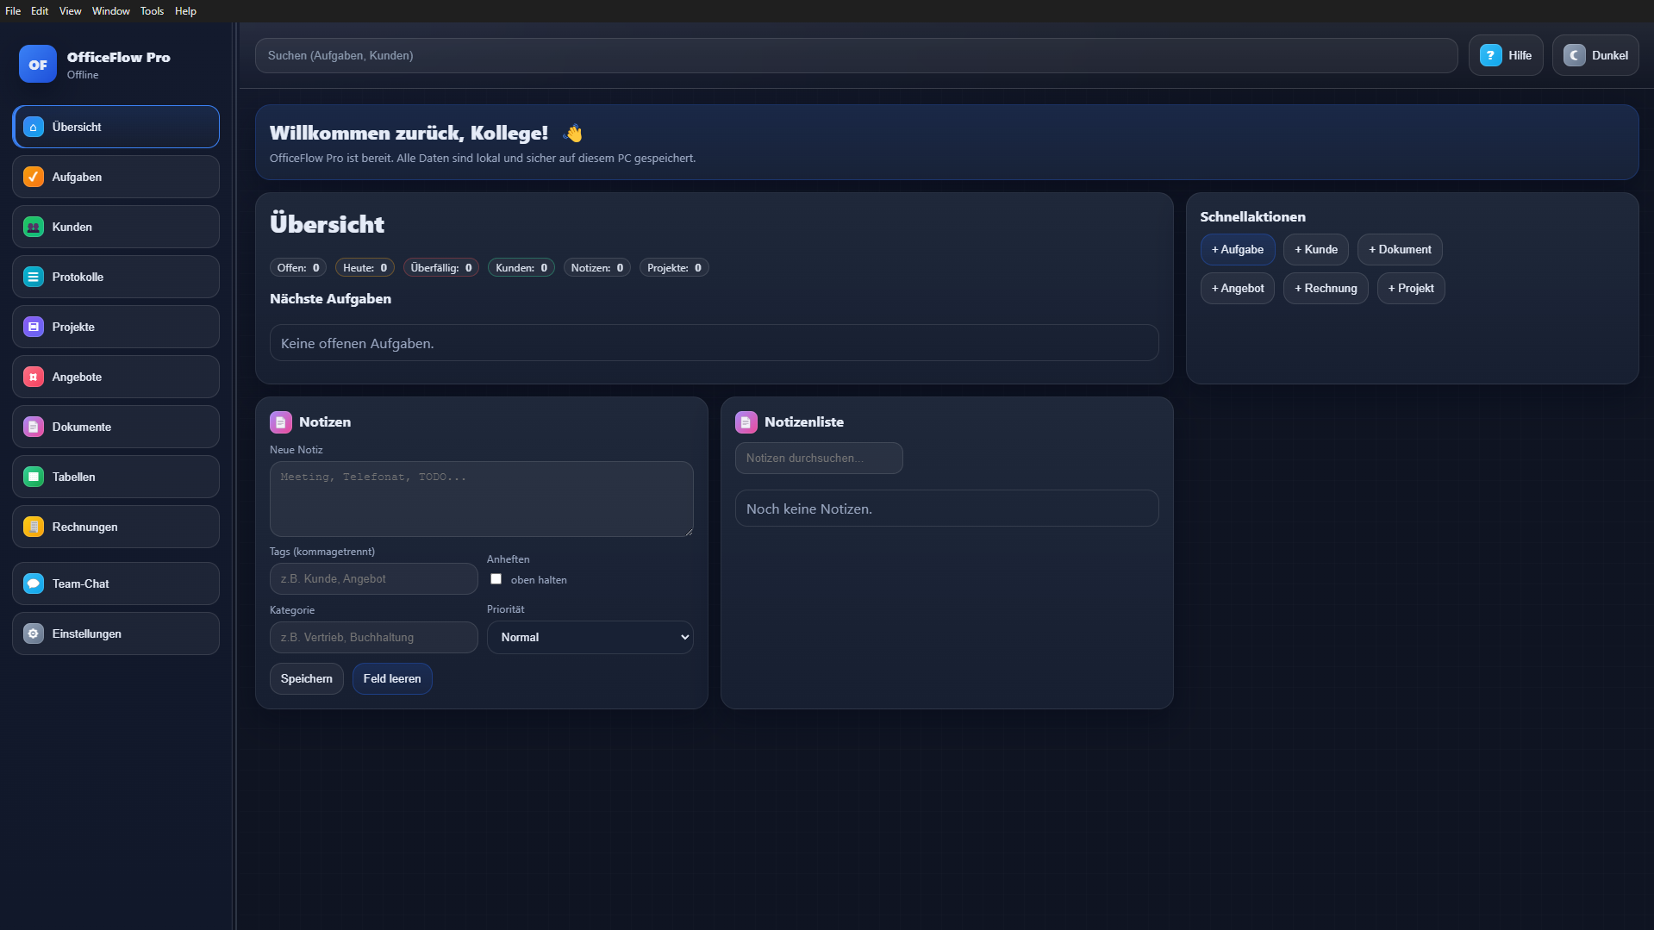Viewport: 1654px width, 930px height.
Task: Navigate to Dokumente in sidebar
Action: 115,427
